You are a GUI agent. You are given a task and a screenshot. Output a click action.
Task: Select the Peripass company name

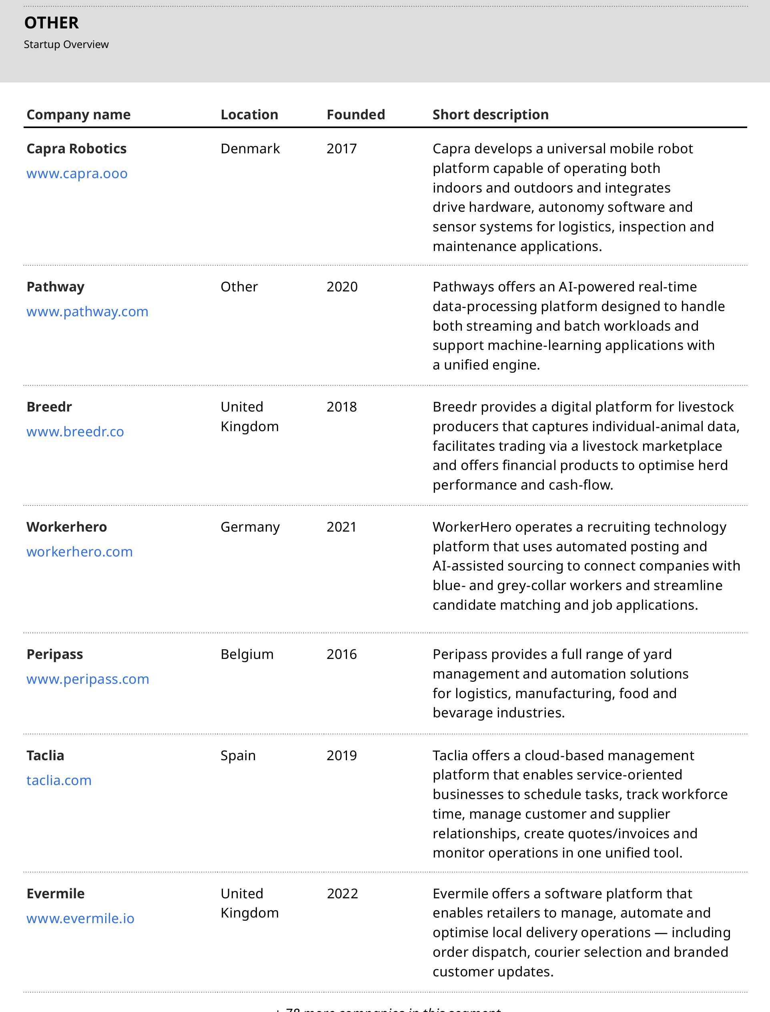click(x=55, y=655)
